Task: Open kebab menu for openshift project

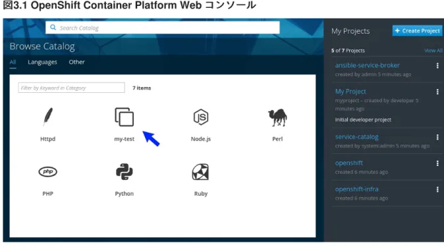Action: [437, 163]
